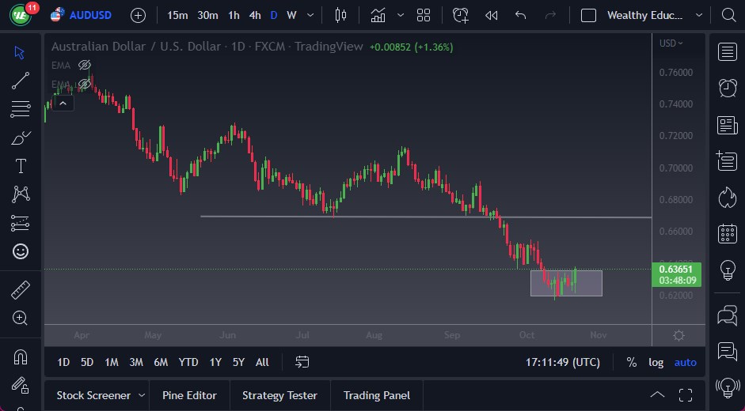Open the Strategy Tester tab
Screen dimensions: 745x411
click(279, 395)
